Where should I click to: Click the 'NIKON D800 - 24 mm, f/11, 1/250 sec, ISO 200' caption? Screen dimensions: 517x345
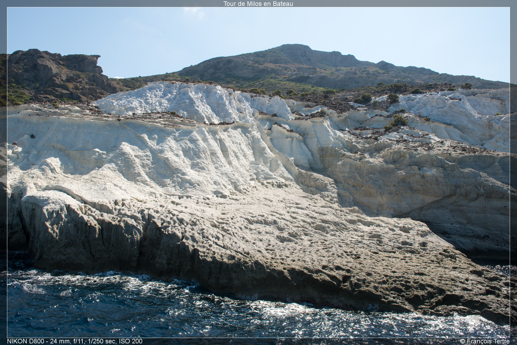point(75,341)
